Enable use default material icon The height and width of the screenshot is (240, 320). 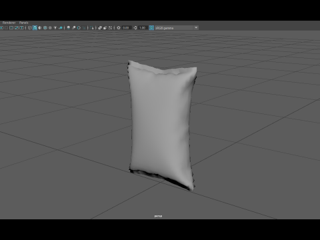tap(40, 28)
